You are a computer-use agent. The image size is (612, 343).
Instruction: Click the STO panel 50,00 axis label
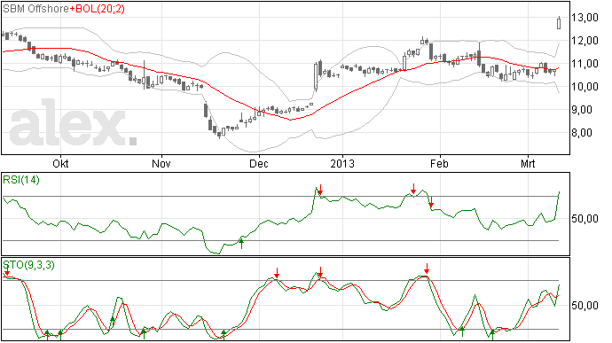[585, 305]
